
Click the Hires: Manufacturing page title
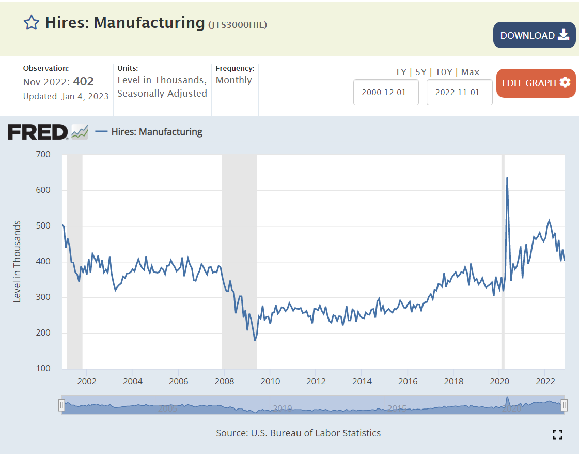click(x=125, y=23)
